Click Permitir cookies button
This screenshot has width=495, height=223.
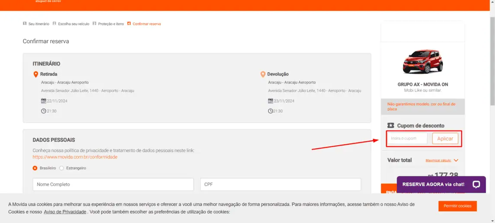click(x=457, y=206)
